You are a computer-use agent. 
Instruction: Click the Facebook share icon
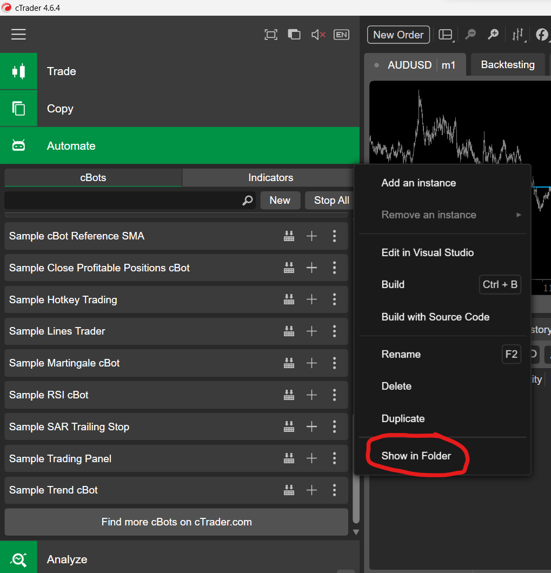(x=542, y=35)
